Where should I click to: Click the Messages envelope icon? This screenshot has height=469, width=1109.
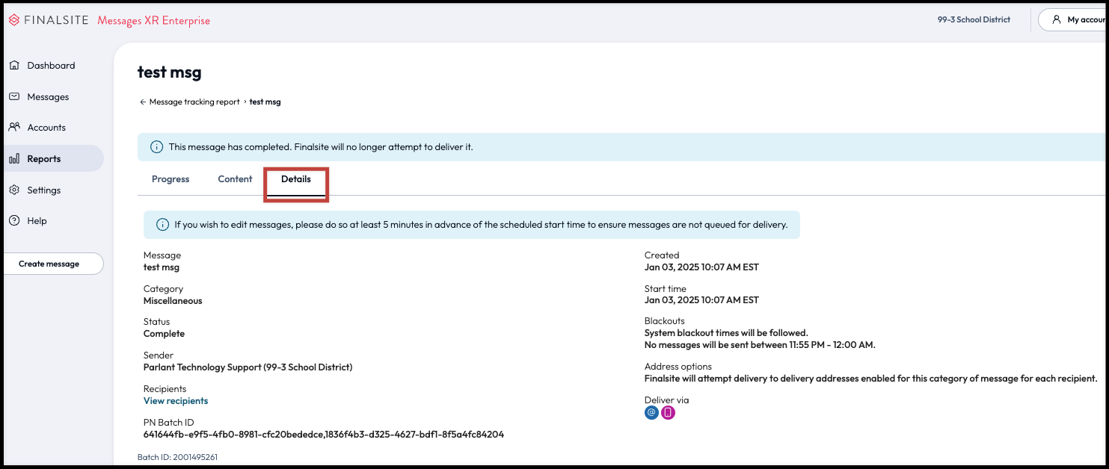click(x=14, y=97)
